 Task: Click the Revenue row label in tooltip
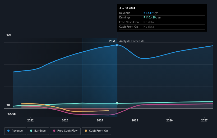[125, 13]
